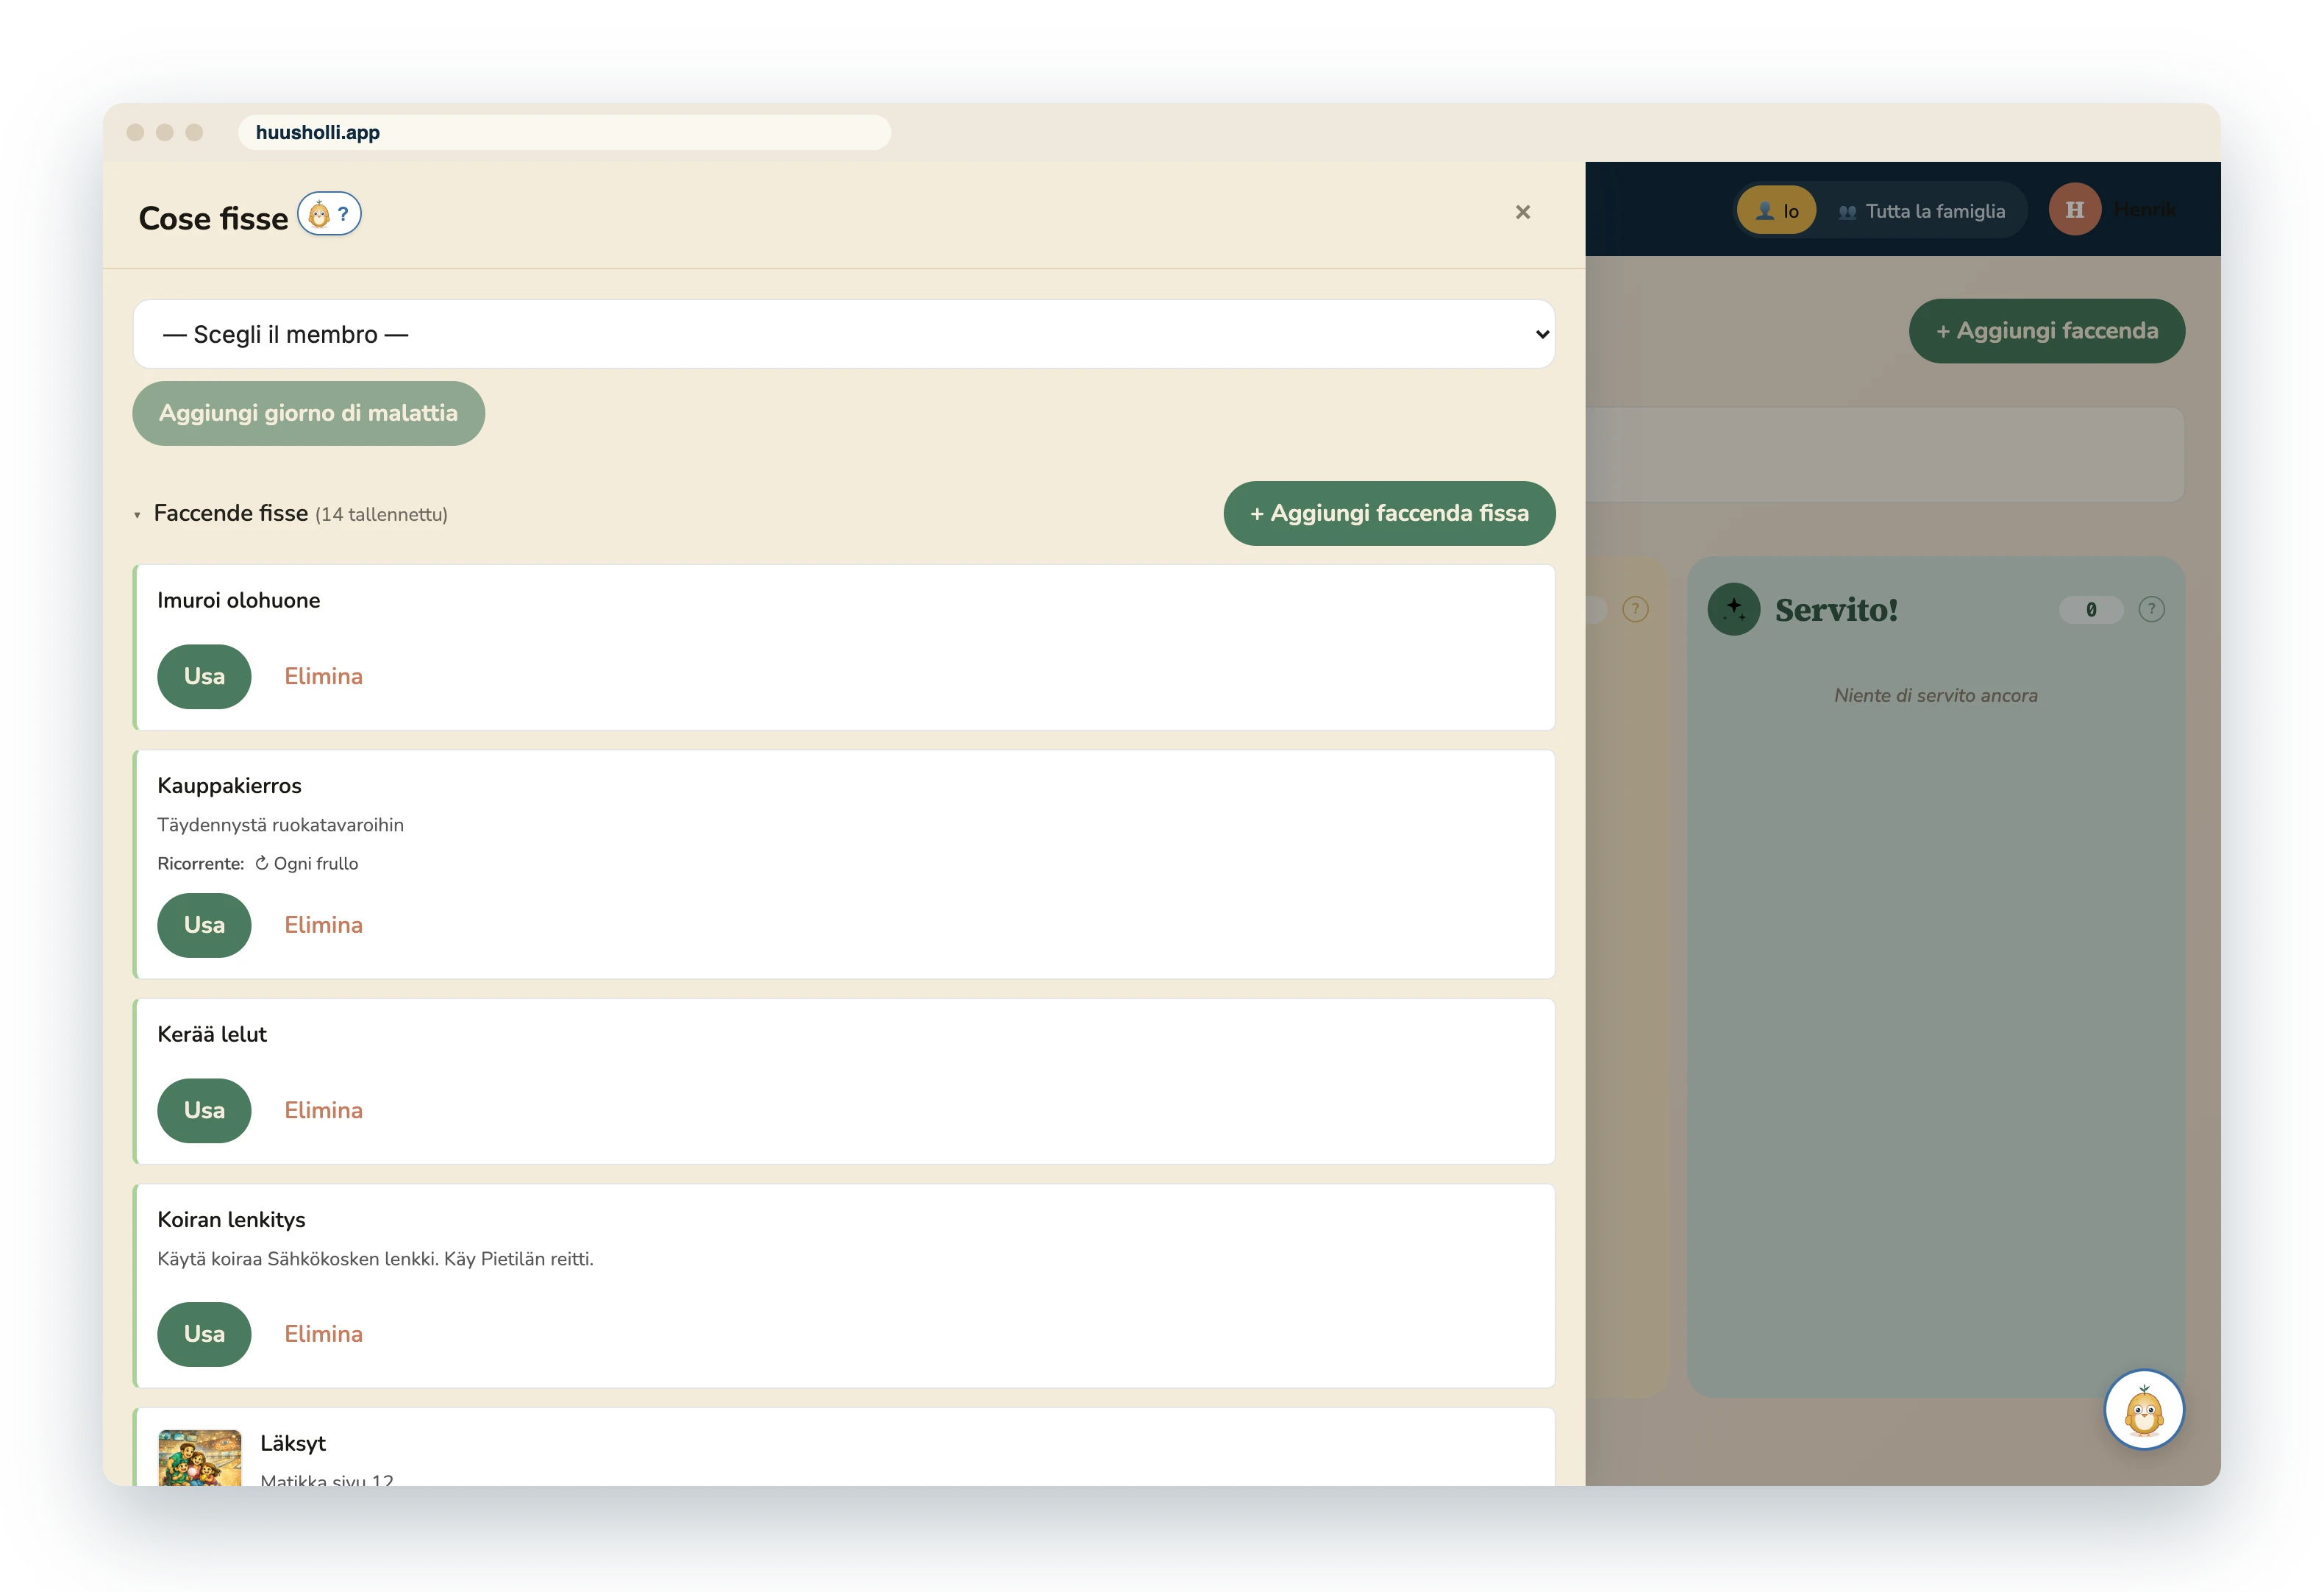This screenshot has width=2324, height=1592.
Task: Open the Servito! column help icon
Action: coord(2151,609)
